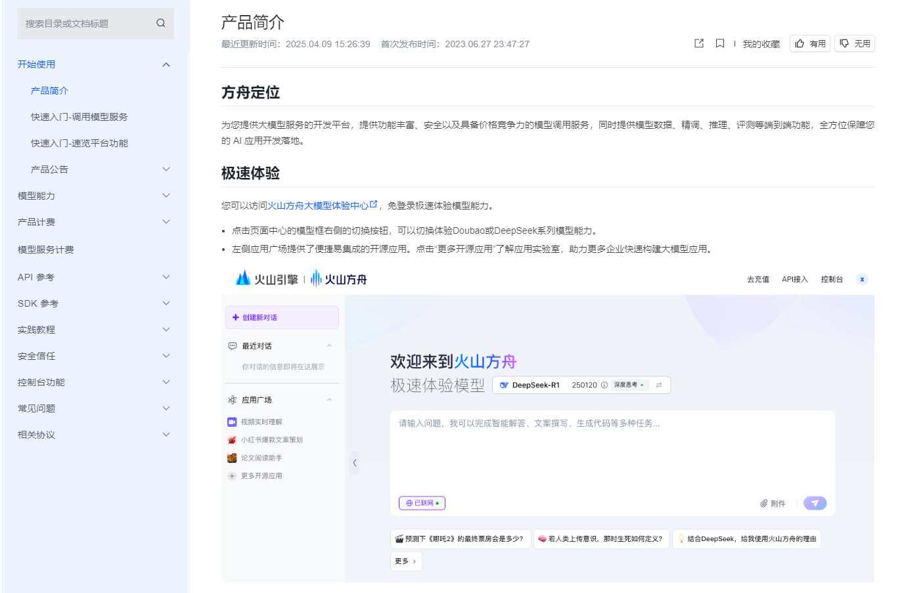Click the 附件 paperclip icon

(x=764, y=503)
